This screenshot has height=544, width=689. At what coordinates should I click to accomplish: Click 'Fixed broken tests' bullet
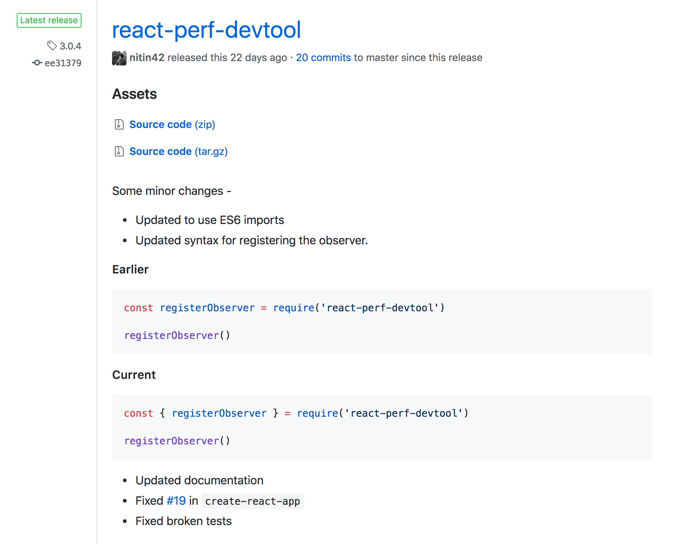coord(183,521)
